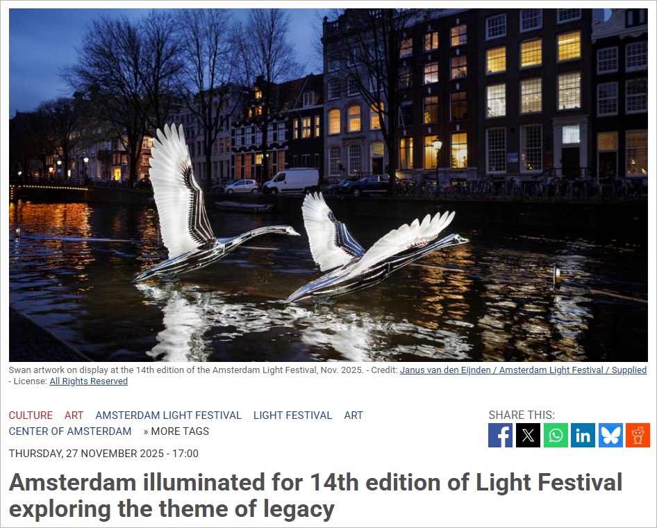Viewport: 657px width, 528px height.
Task: Open the CULTURE category link
Action: tap(31, 415)
